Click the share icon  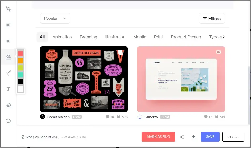(x=182, y=137)
